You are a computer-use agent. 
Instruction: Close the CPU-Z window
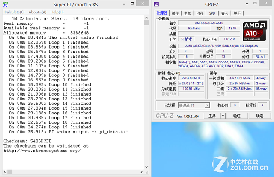point(265,3)
